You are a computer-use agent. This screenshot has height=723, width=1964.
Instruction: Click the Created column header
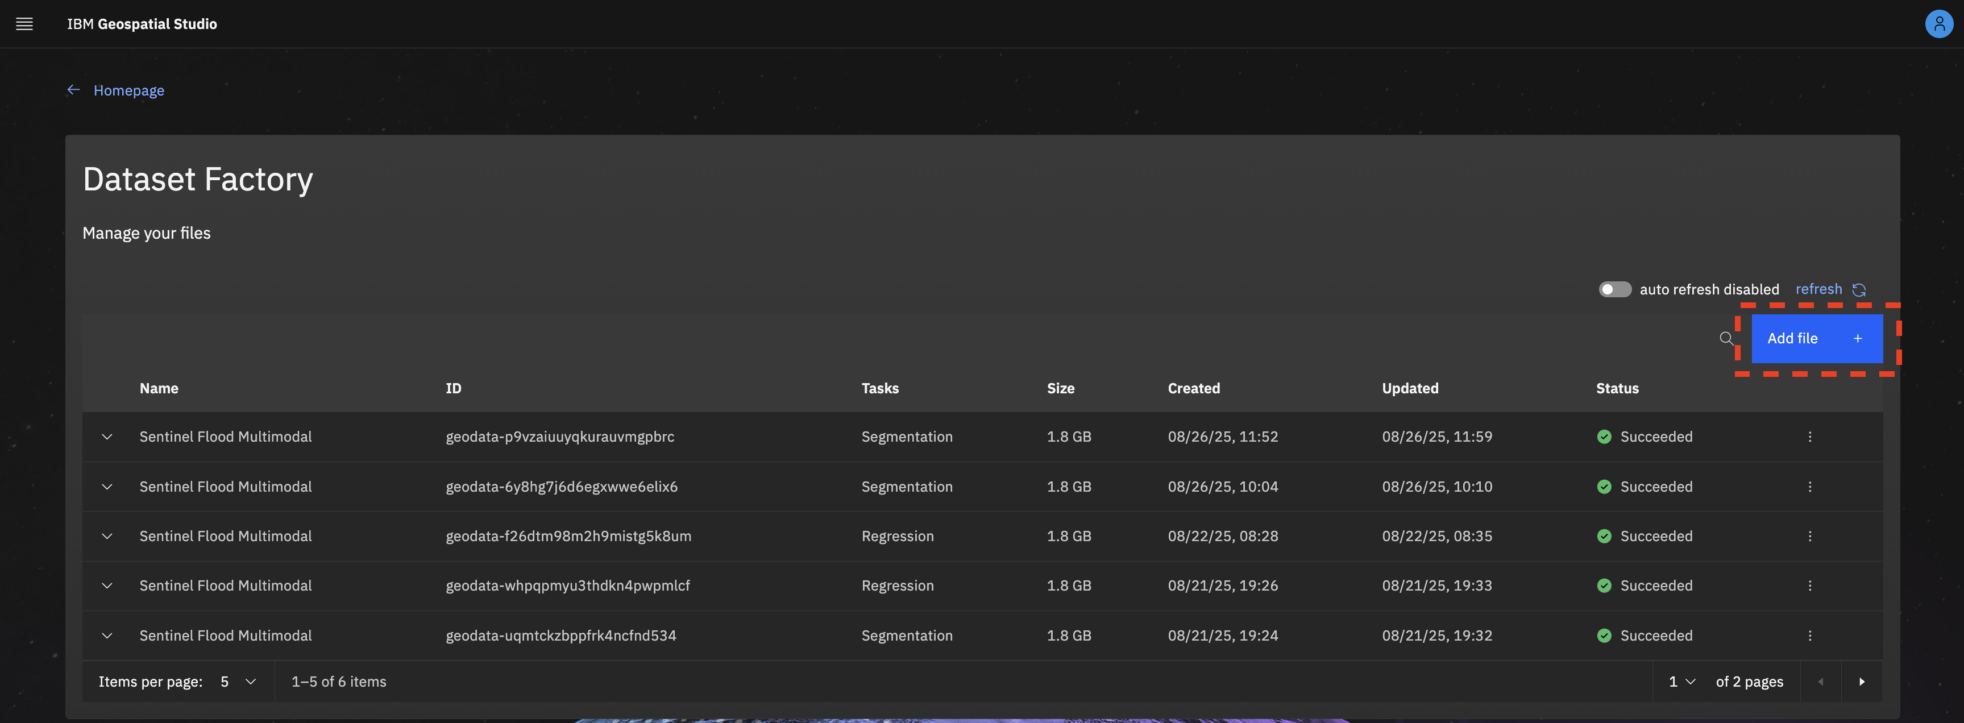(x=1193, y=388)
